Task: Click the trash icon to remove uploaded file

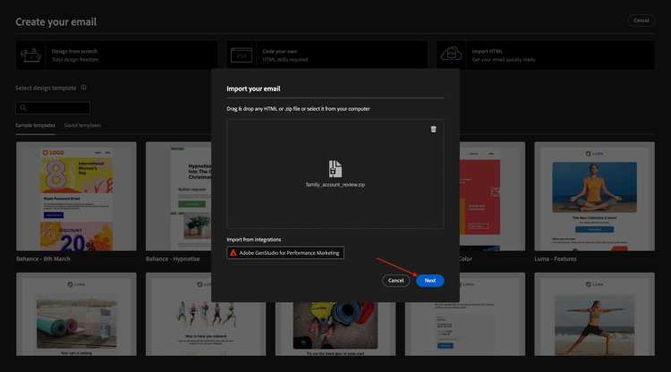Action: pos(433,129)
